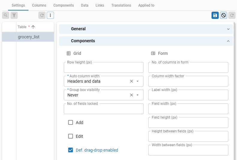Click the filter funnel icon

point(14,15)
